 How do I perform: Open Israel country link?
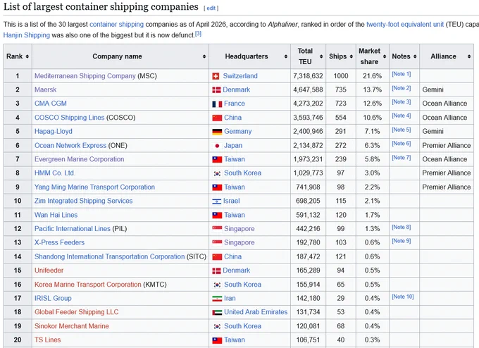pos(231,201)
